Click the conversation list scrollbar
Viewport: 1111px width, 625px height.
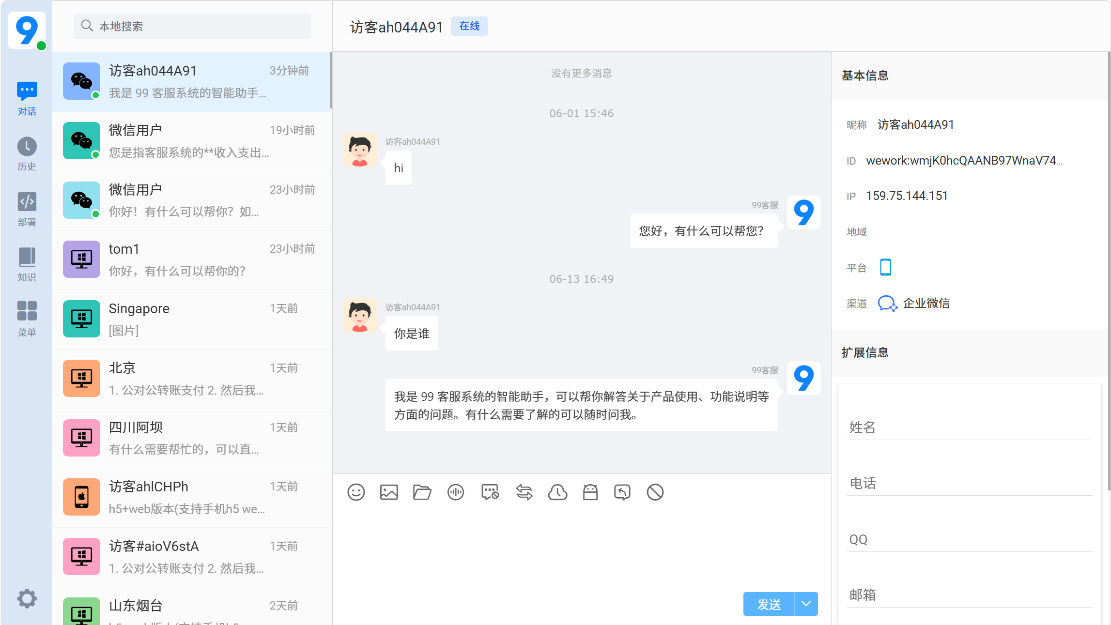pos(331,80)
